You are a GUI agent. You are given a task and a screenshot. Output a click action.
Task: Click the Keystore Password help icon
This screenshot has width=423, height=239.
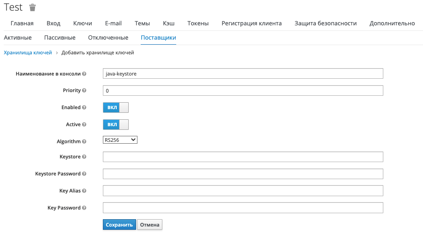click(84, 174)
